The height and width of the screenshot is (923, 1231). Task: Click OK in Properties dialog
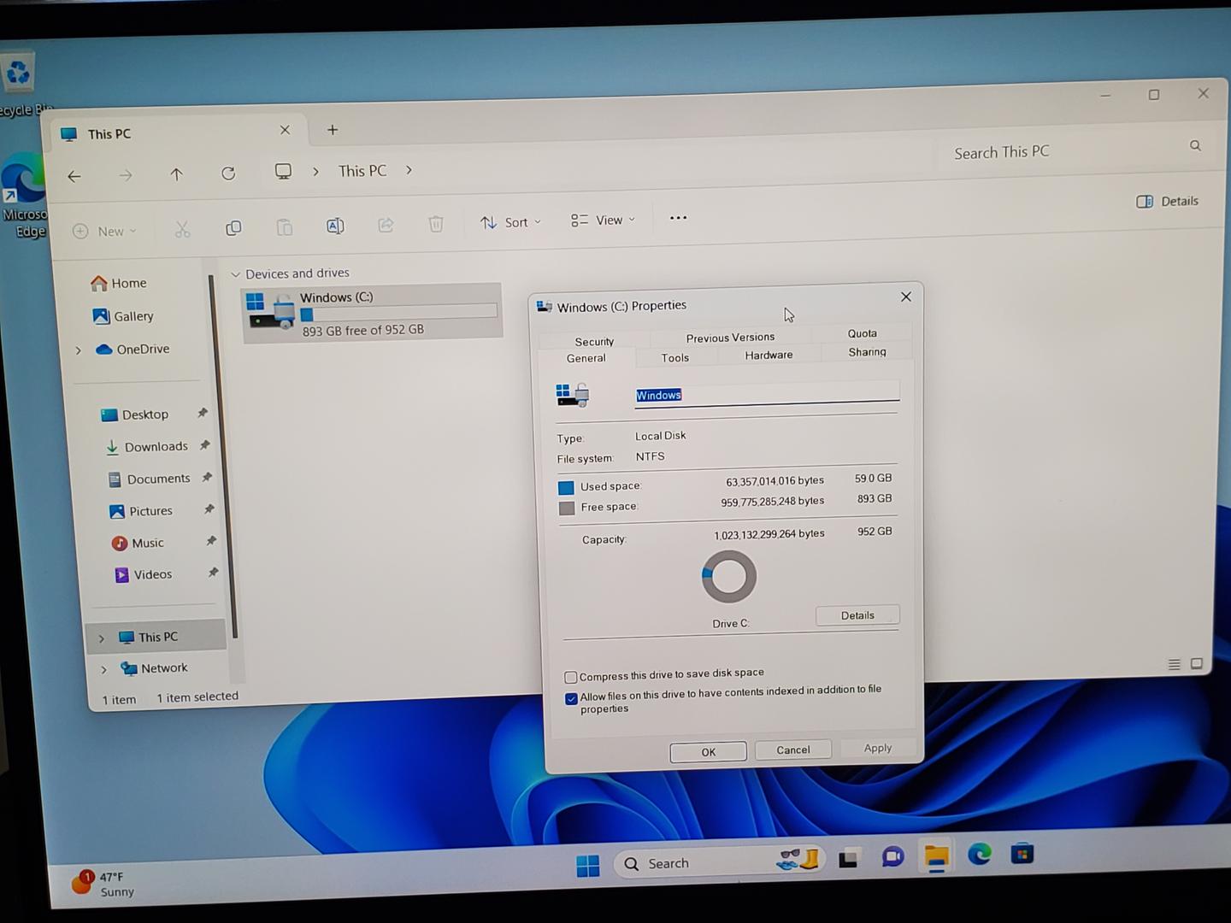(708, 752)
